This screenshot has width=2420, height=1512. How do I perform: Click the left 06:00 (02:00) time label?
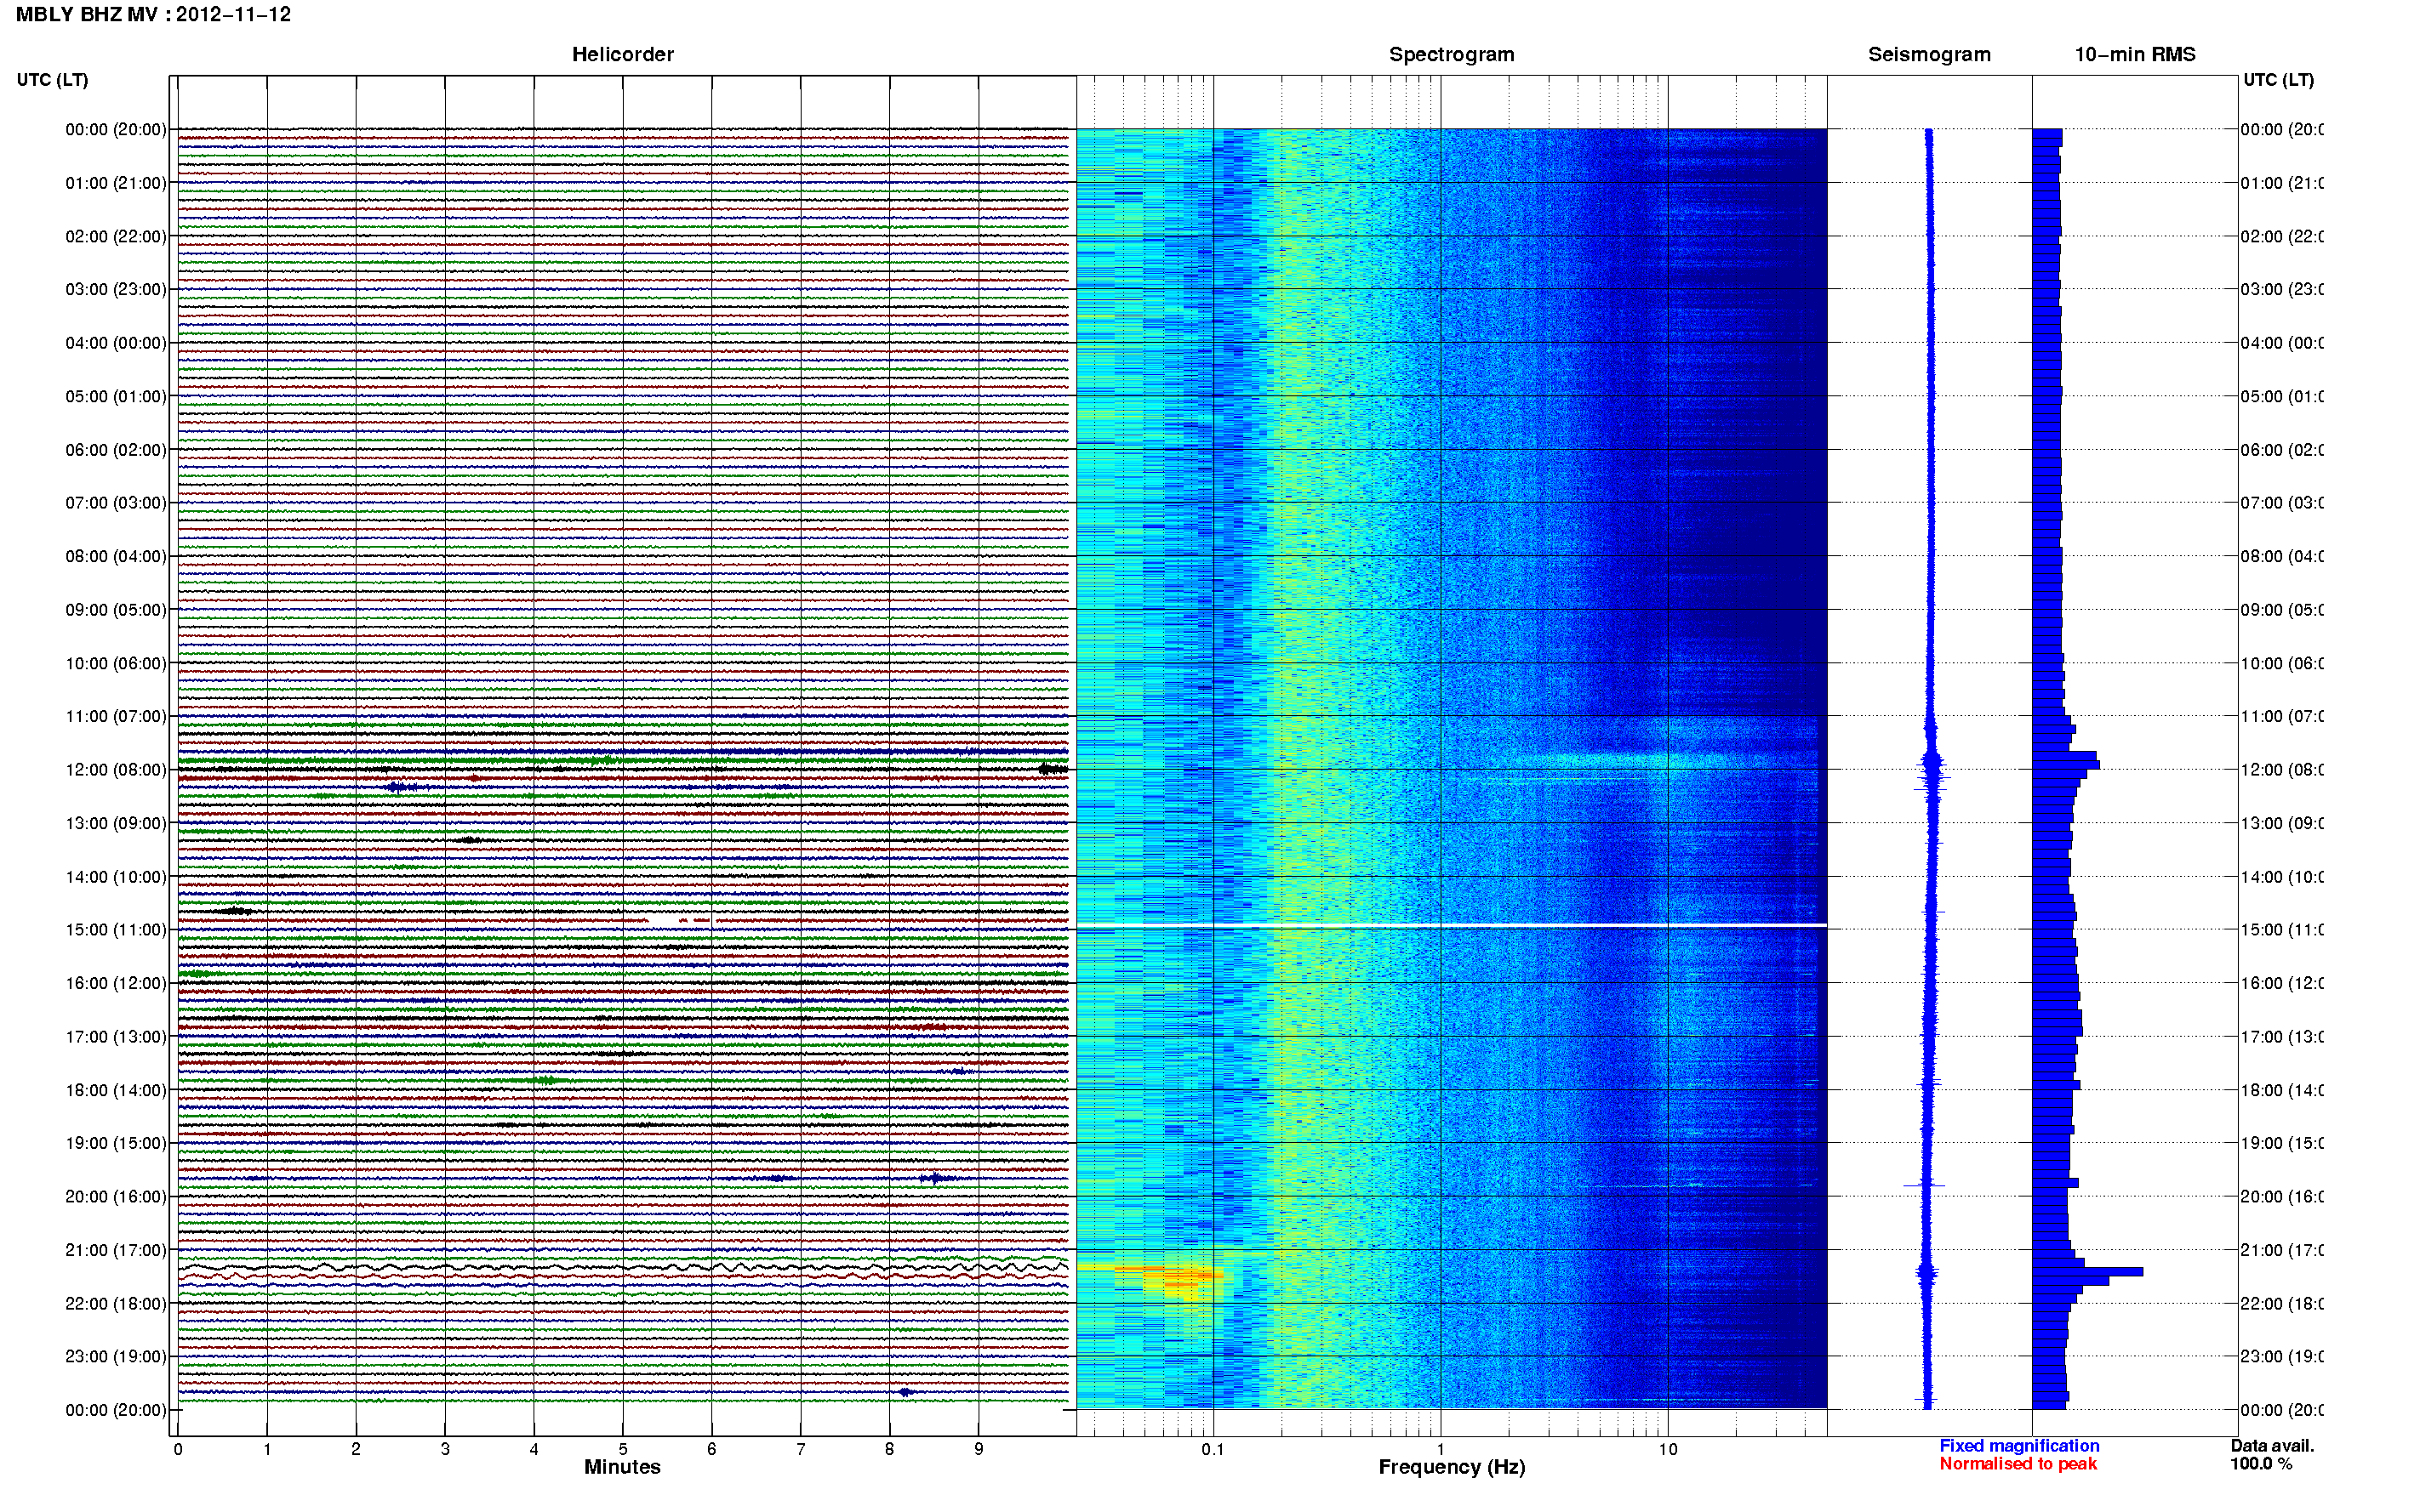[x=116, y=450]
